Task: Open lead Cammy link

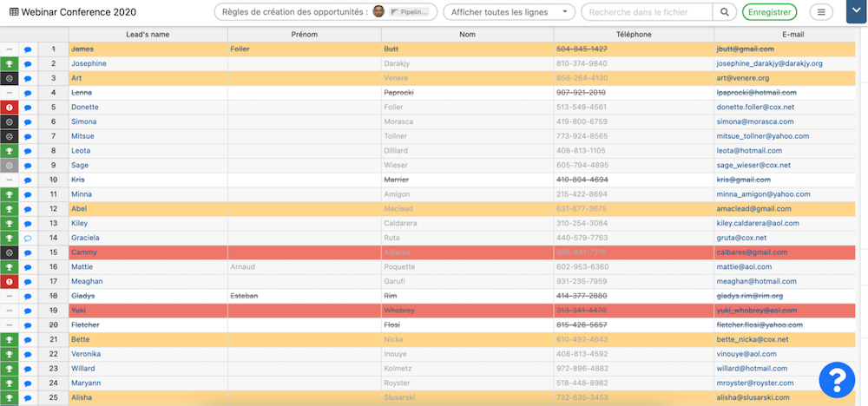Action: (83, 252)
